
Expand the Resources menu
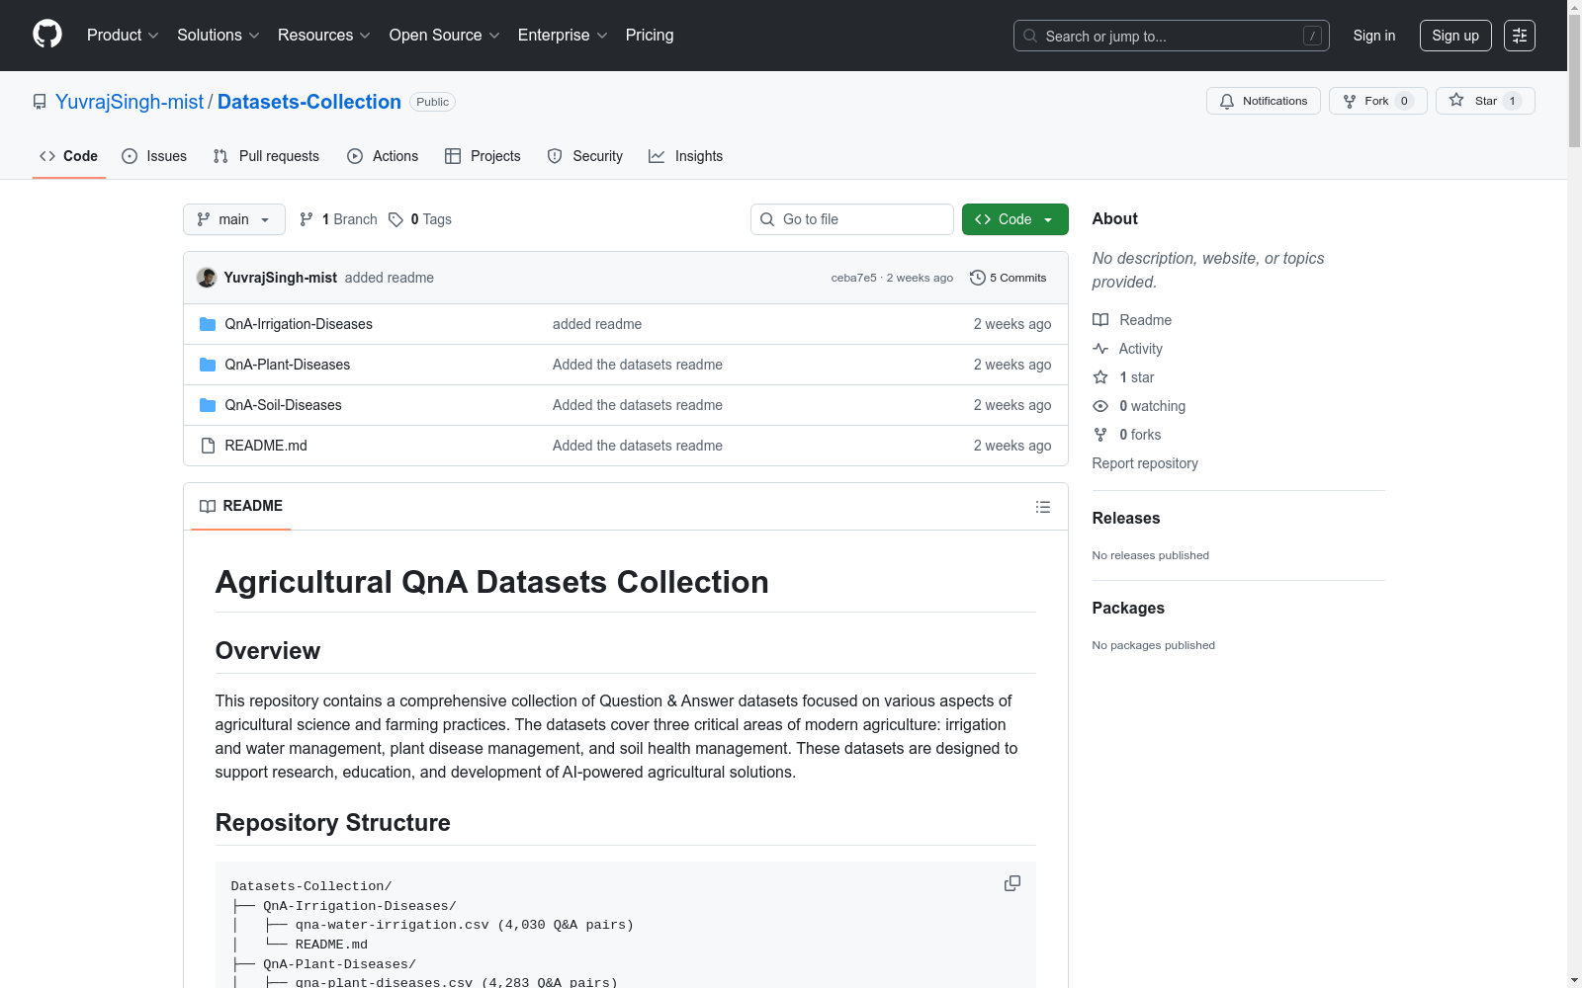(x=324, y=35)
